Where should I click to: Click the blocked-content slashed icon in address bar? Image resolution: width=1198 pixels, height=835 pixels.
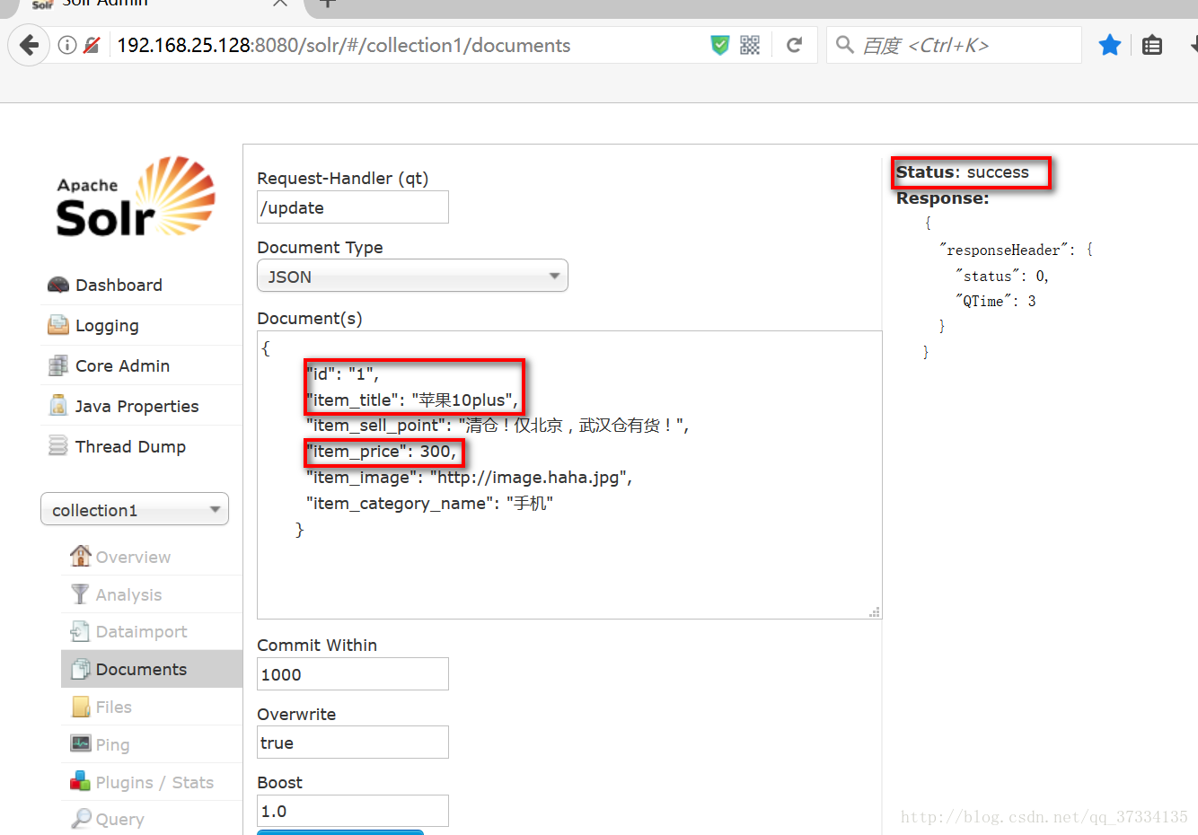91,45
